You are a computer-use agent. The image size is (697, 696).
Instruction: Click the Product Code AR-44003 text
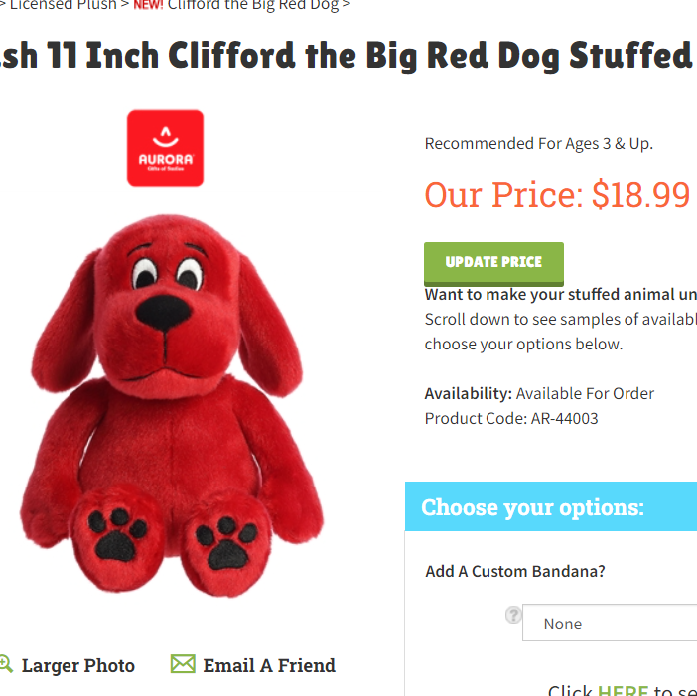511,418
